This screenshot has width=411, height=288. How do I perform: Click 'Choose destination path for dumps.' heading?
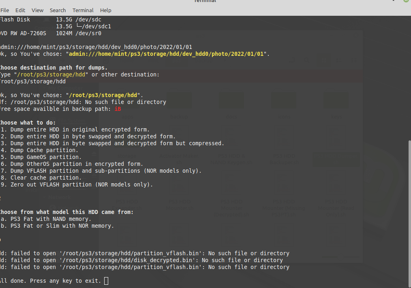point(54,68)
